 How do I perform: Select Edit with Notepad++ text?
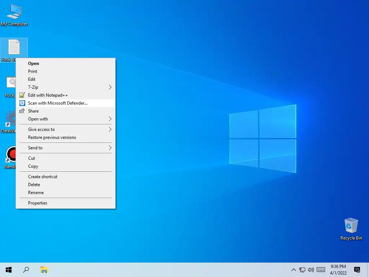tap(48, 95)
